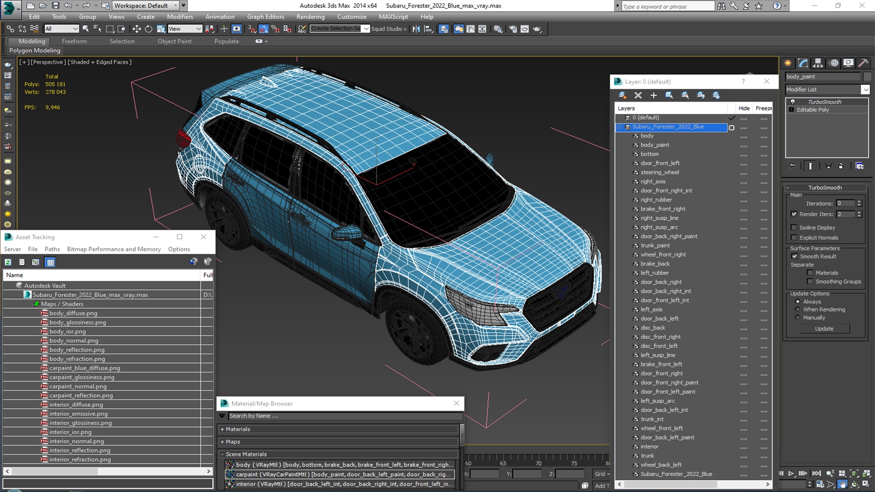This screenshot has width=875, height=492.
Task: Click Polygon Modeling ribbon label
Action: coord(35,51)
